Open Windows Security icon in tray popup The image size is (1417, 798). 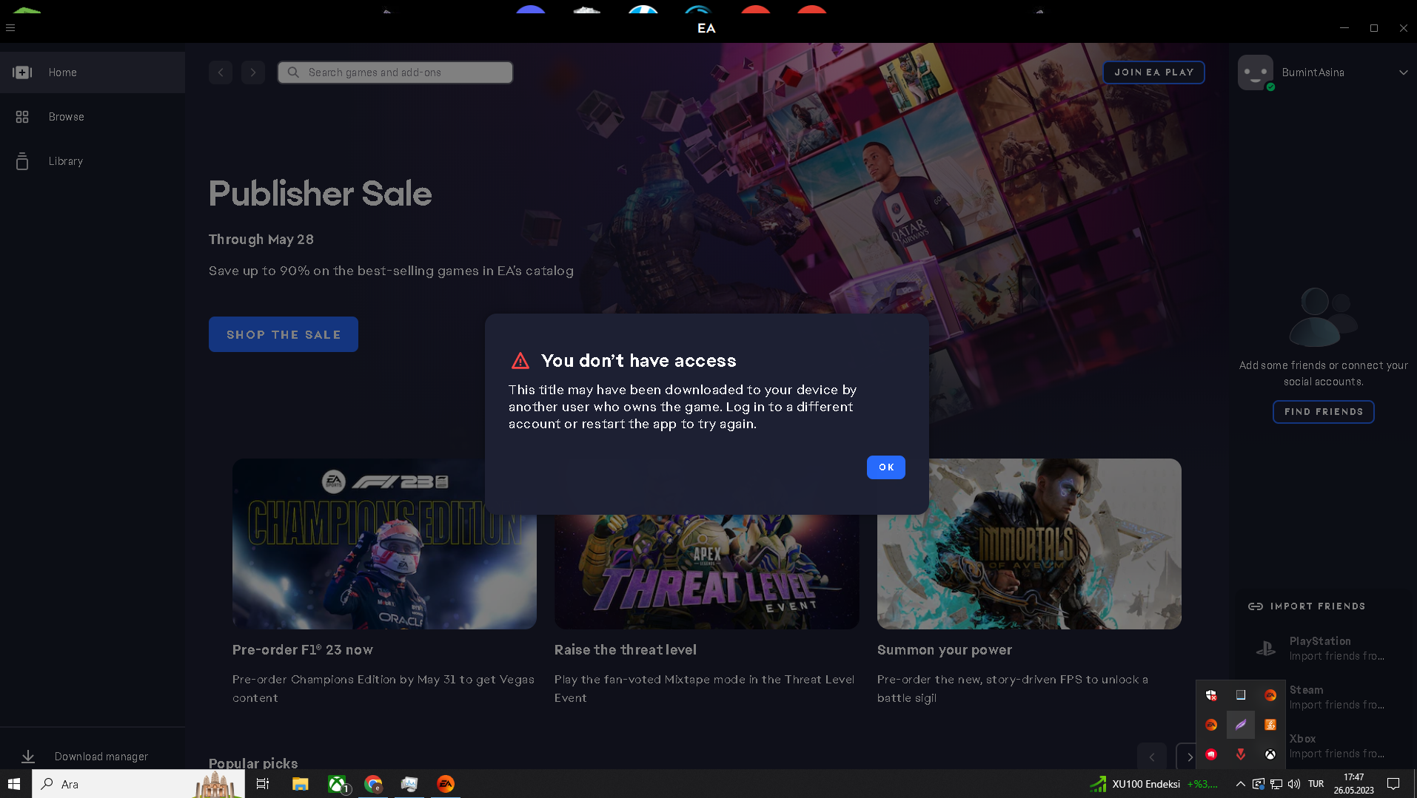coord(1211,695)
